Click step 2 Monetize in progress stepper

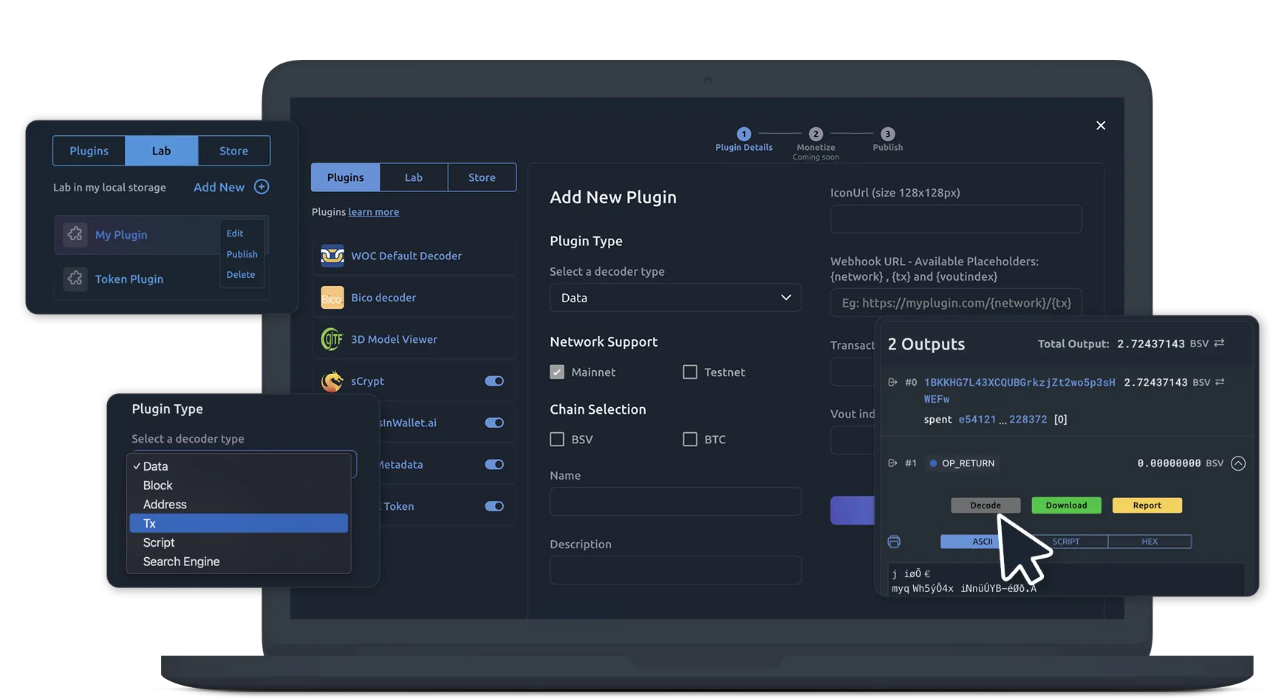(x=816, y=134)
